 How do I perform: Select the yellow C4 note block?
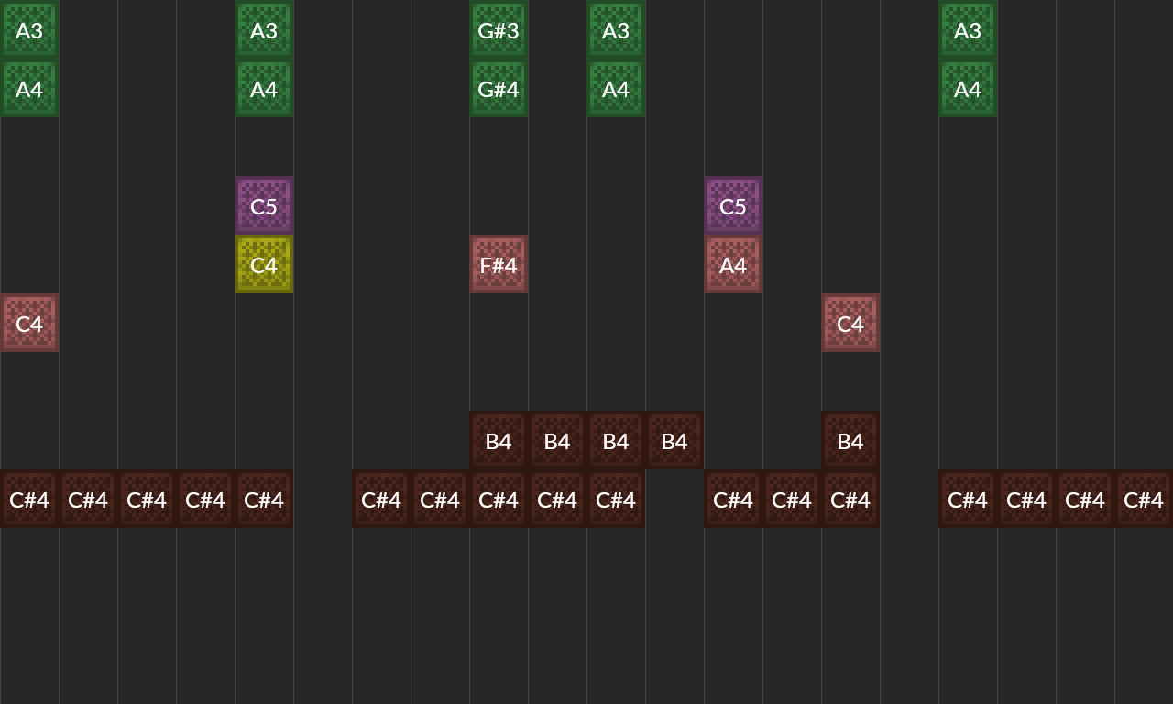tap(264, 264)
